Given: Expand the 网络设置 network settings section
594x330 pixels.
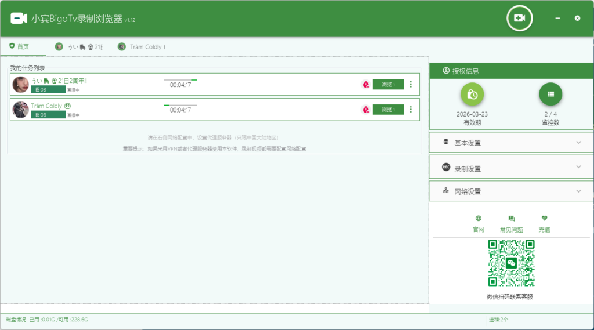Looking at the screenshot, I should (x=511, y=191).
